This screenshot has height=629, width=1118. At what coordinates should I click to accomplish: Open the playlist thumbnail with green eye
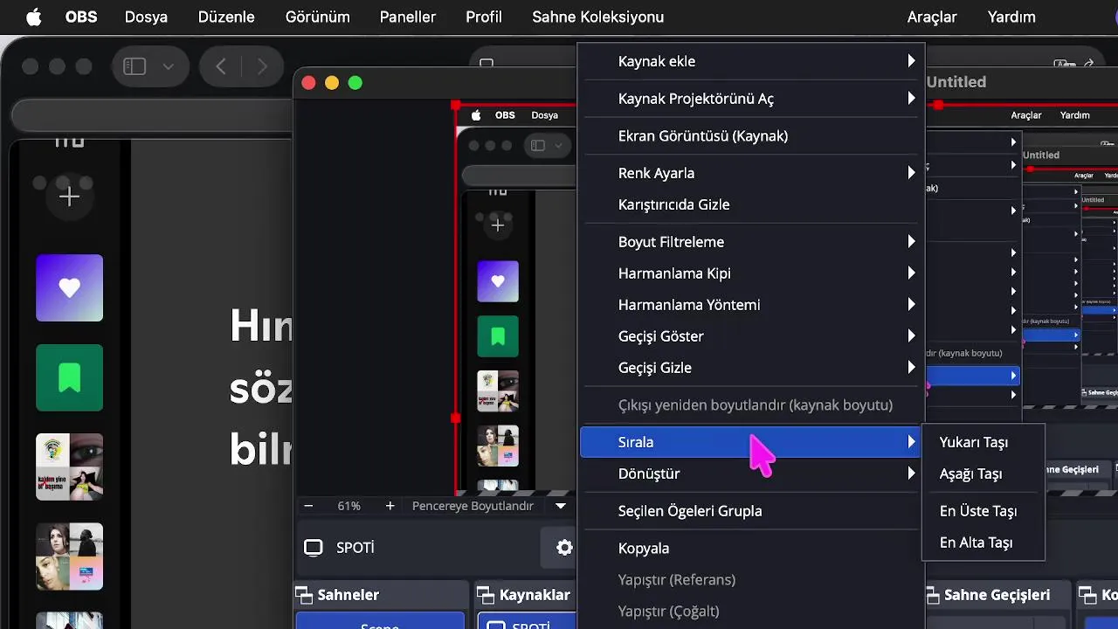point(69,467)
